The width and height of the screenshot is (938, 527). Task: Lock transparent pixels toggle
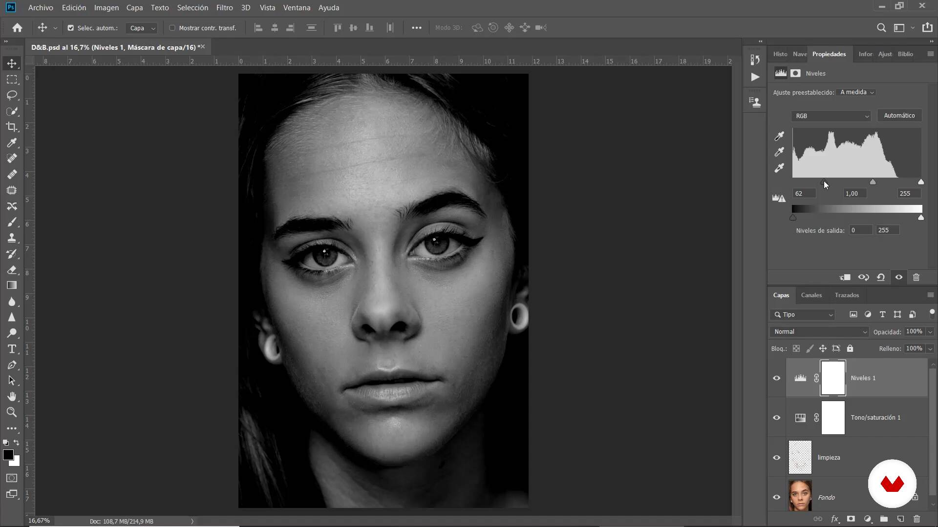796,349
